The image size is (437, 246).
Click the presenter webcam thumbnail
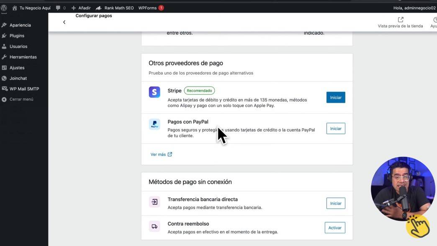tap(403, 189)
